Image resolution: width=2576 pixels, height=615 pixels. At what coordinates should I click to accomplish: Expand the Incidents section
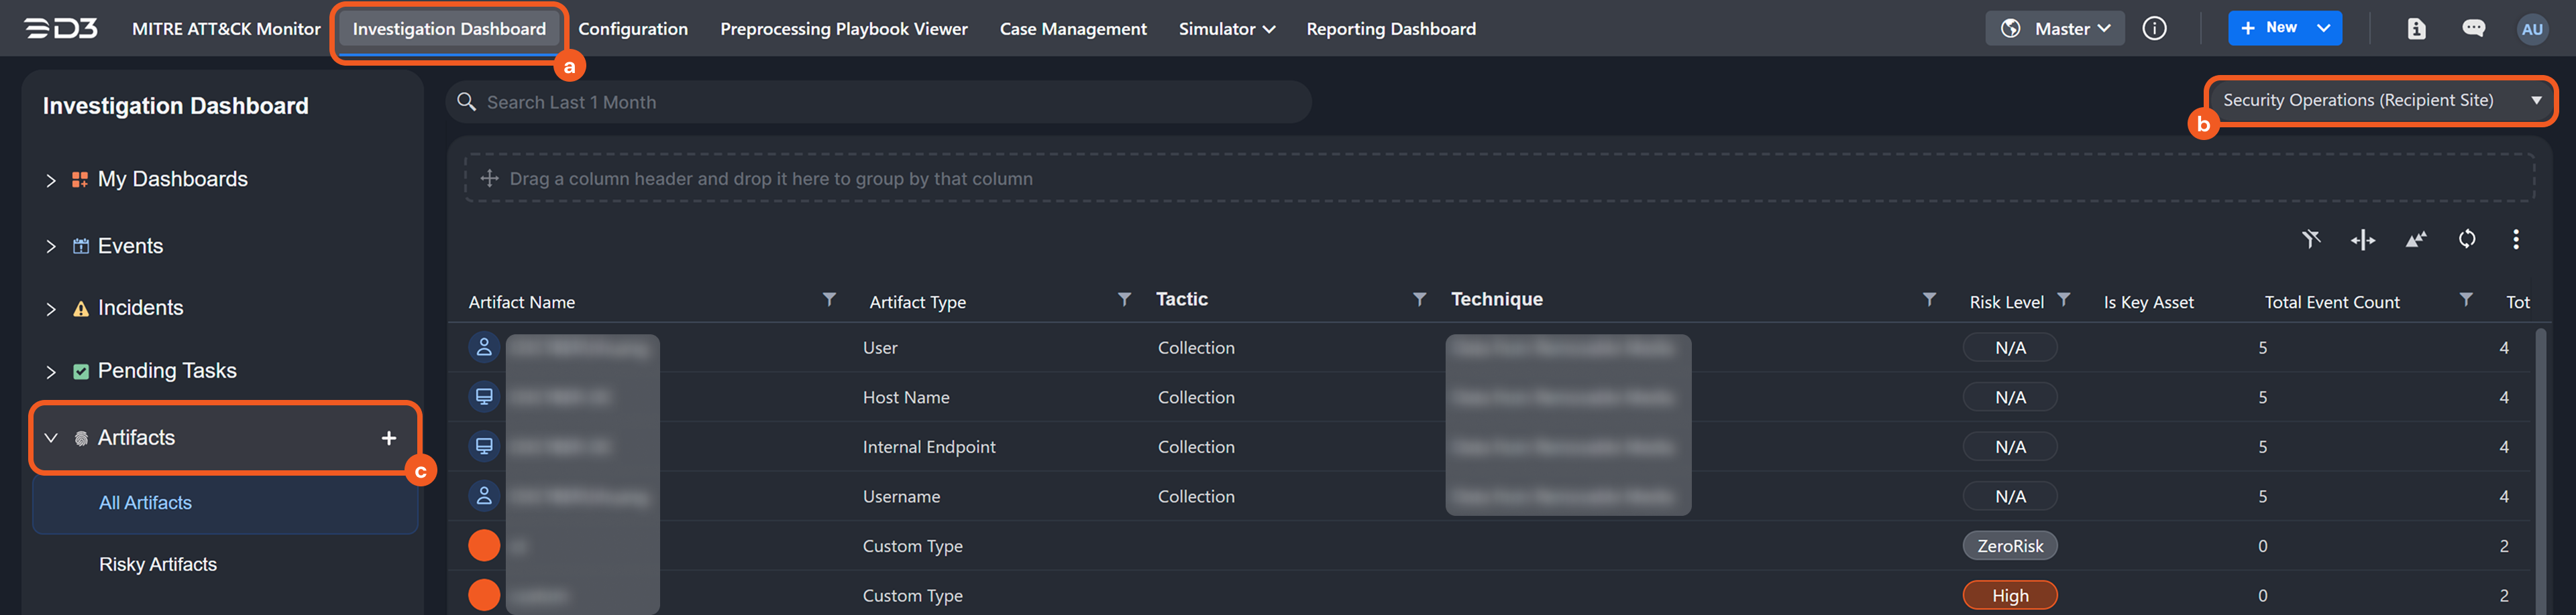click(x=51, y=310)
